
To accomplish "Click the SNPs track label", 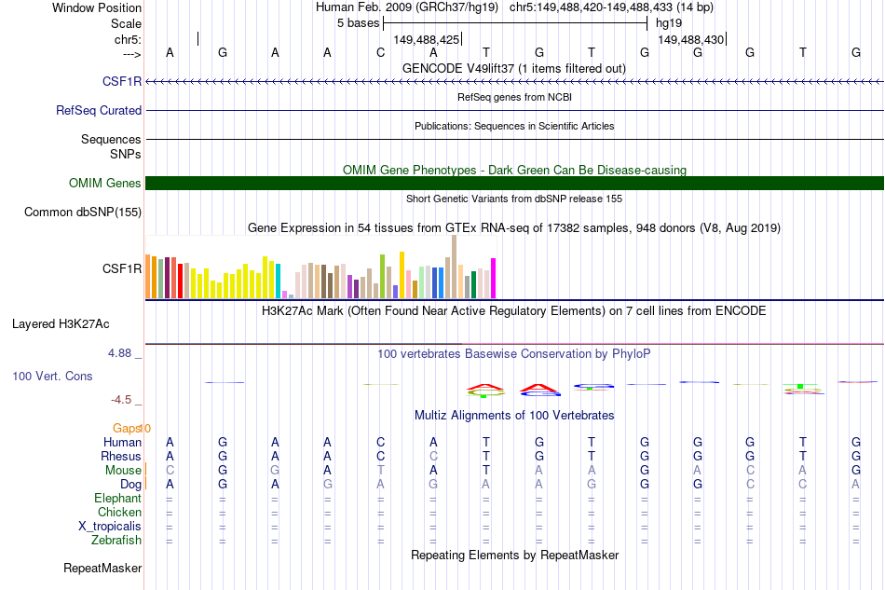I will 126,154.
